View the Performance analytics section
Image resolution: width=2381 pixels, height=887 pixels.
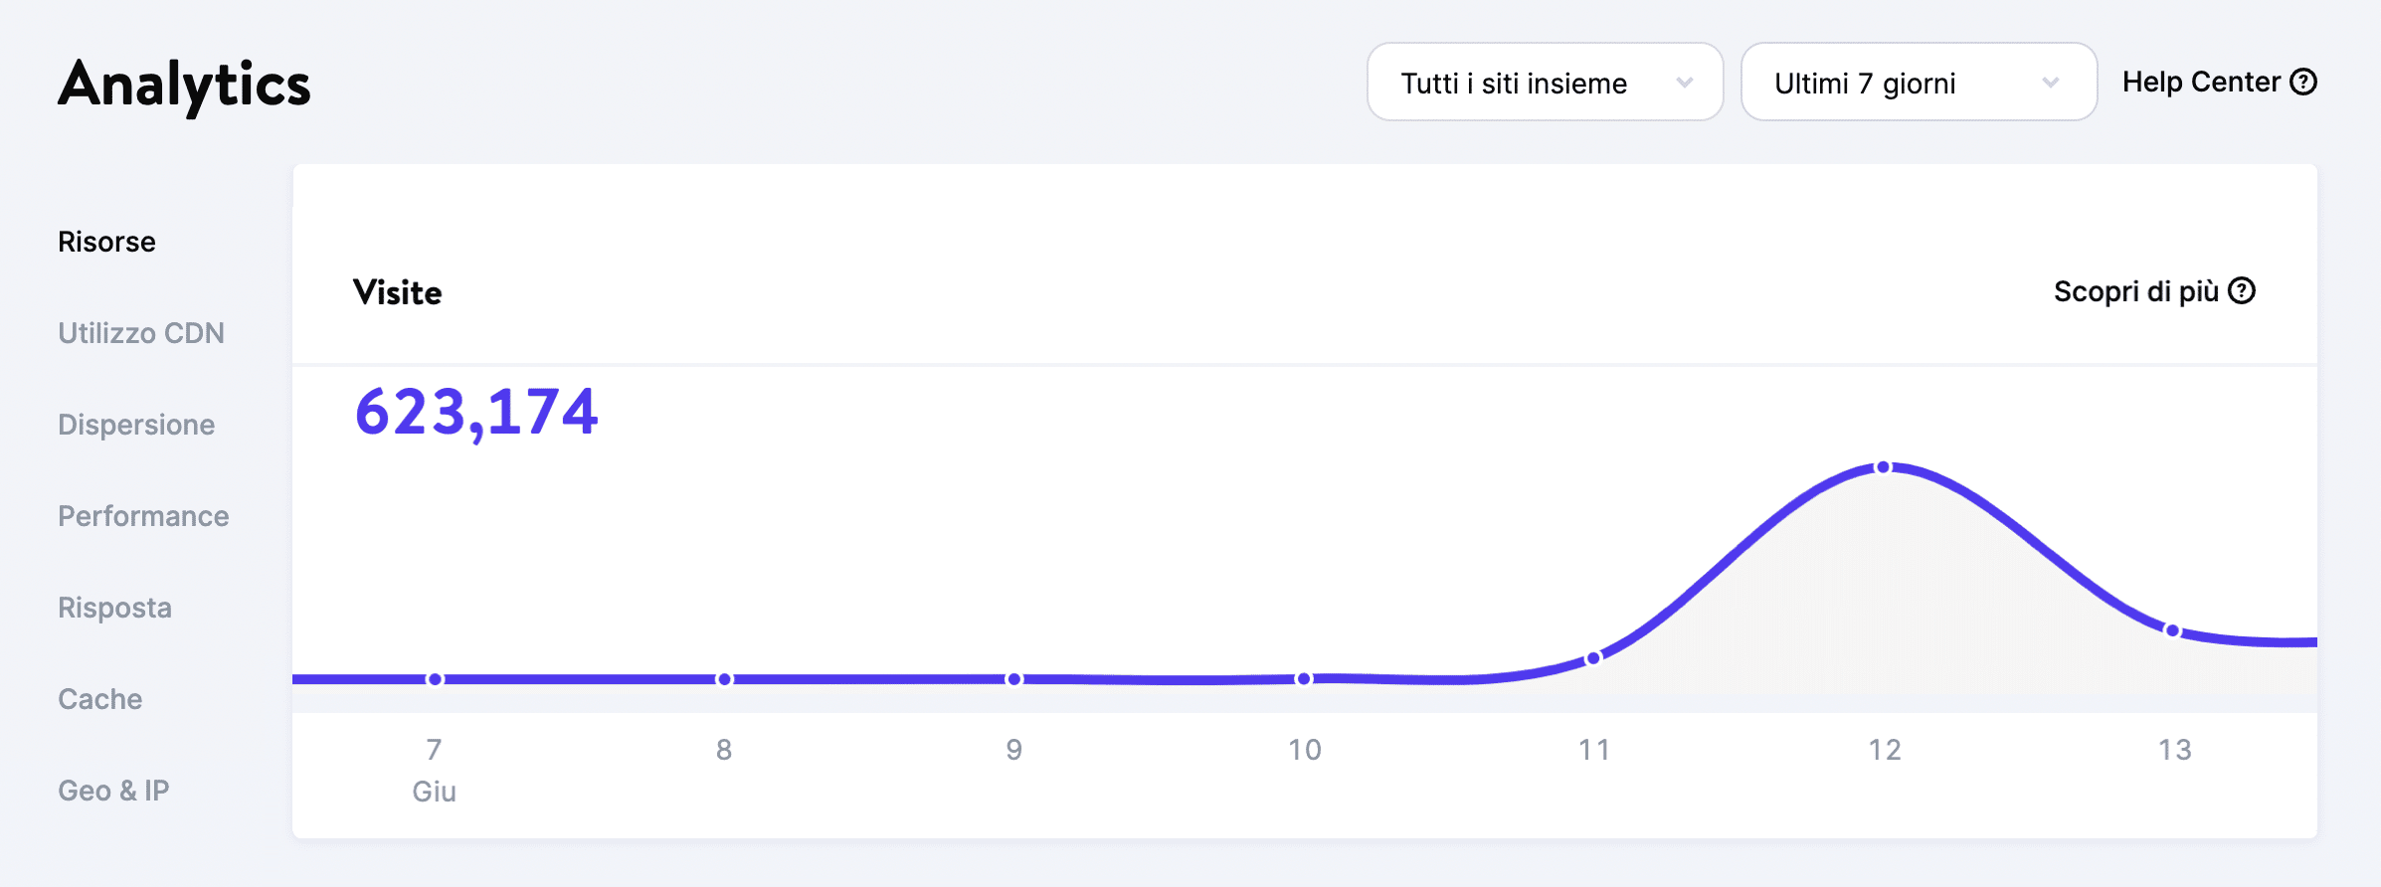coord(143,516)
